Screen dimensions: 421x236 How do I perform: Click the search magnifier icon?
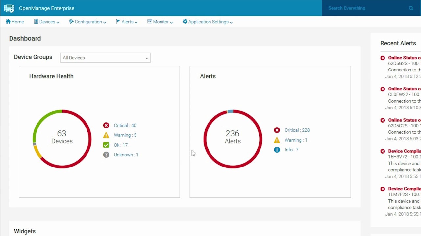click(411, 8)
